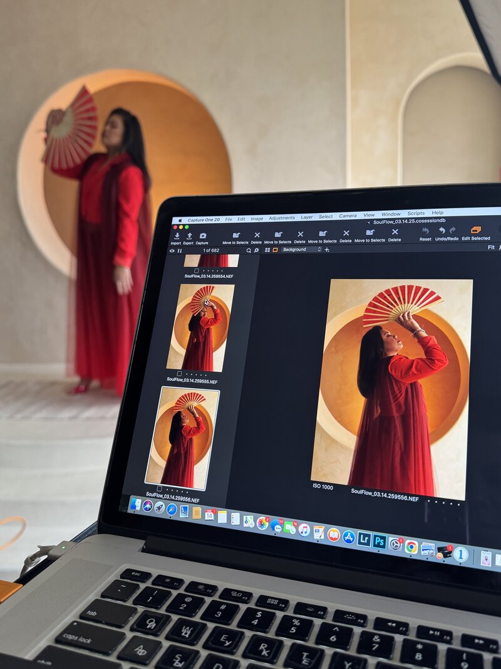This screenshot has width=501, height=669.
Task: Click the Undo arrow icon
Action: (441, 231)
